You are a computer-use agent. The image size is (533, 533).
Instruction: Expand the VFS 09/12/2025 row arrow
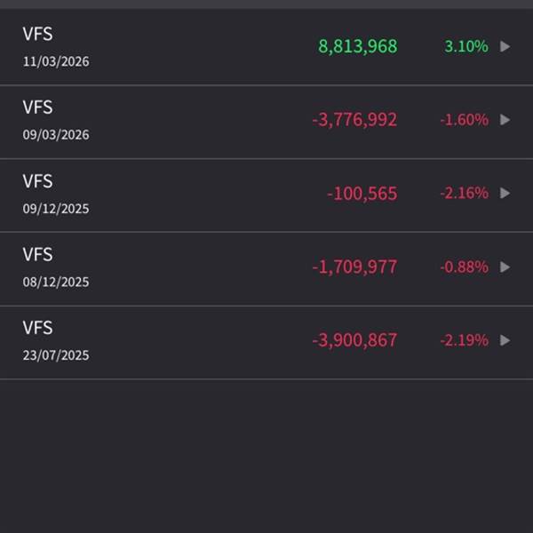tap(505, 194)
